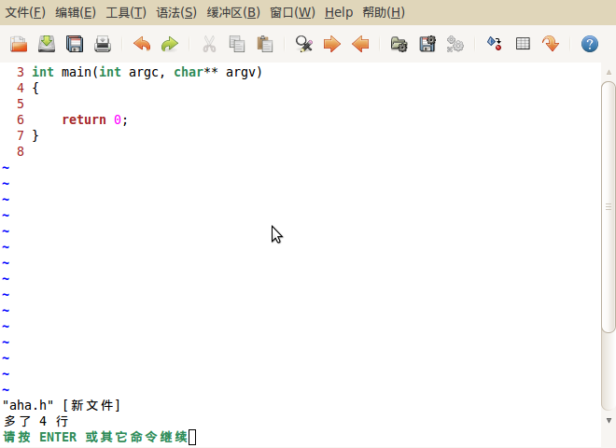Viewport: 616px width, 448px height.
Task: Open the 缓冲区(B) menu
Action: pyautogui.click(x=233, y=12)
